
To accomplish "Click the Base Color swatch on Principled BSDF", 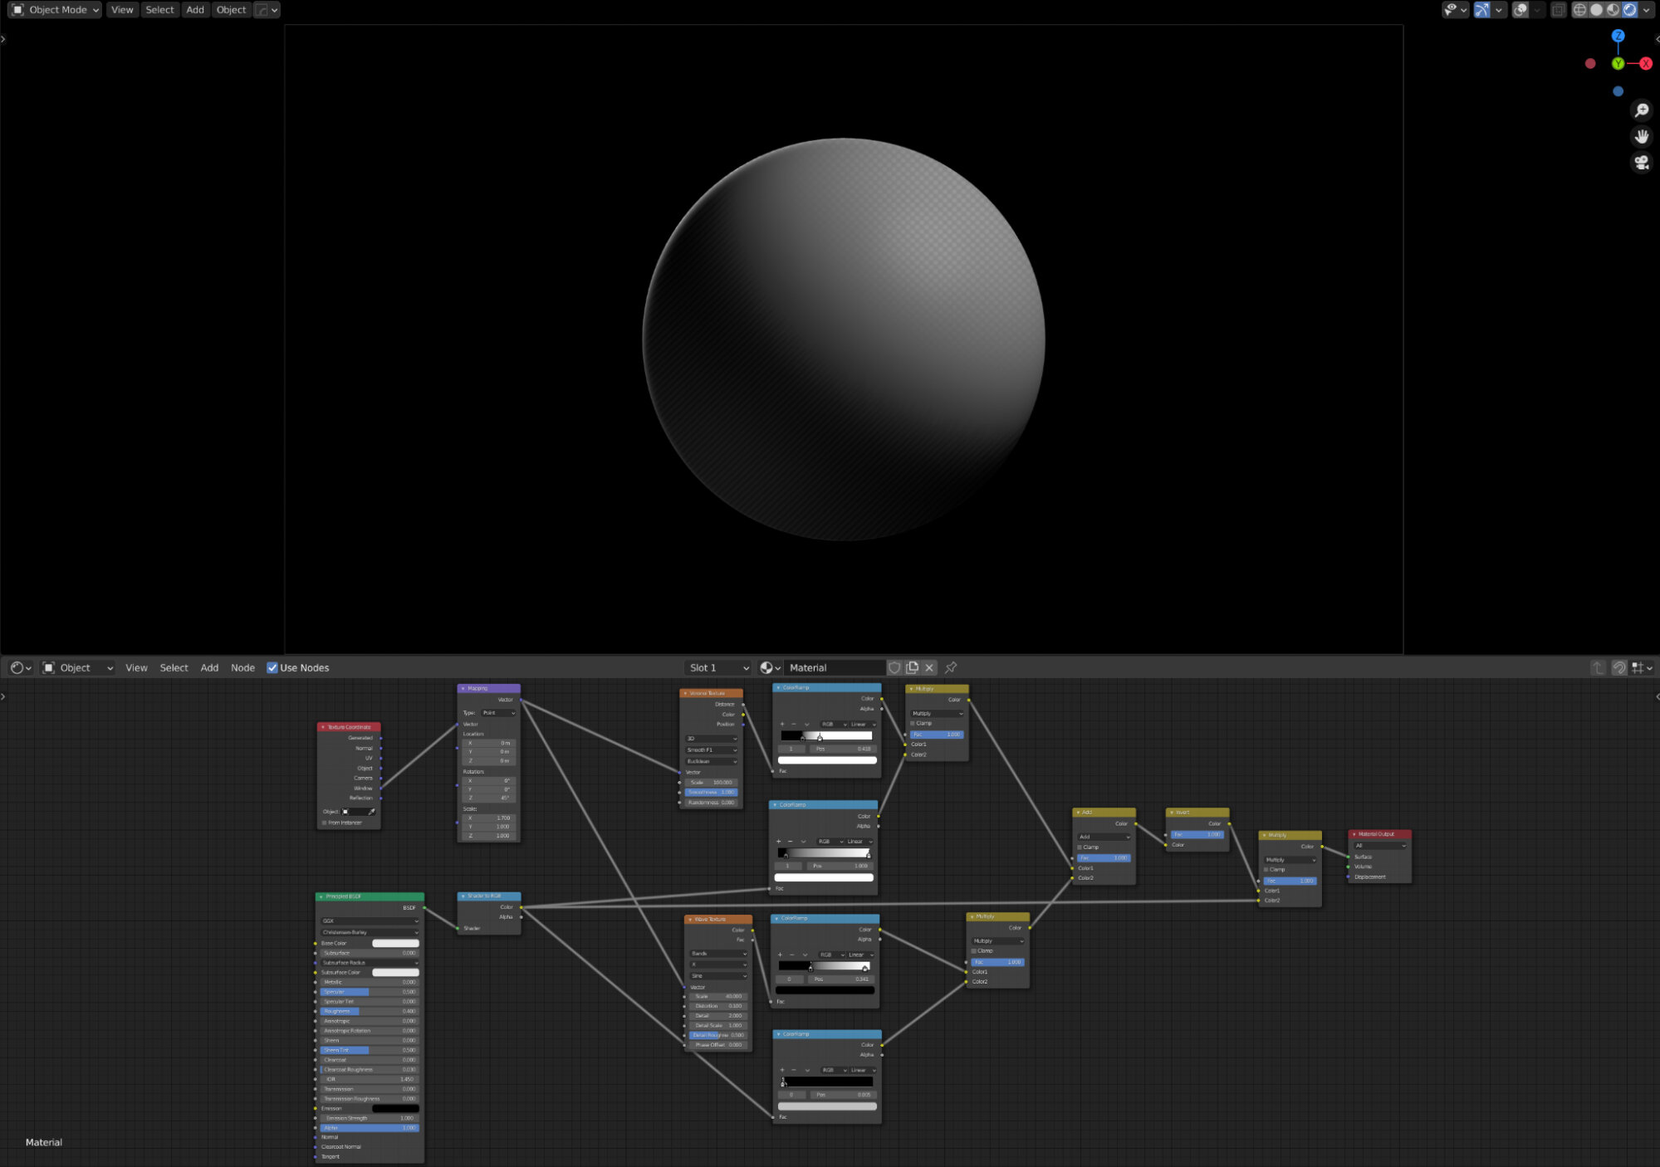I will [396, 943].
